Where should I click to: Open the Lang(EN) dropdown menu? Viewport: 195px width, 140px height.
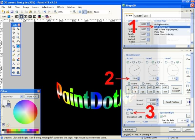[128, 135]
